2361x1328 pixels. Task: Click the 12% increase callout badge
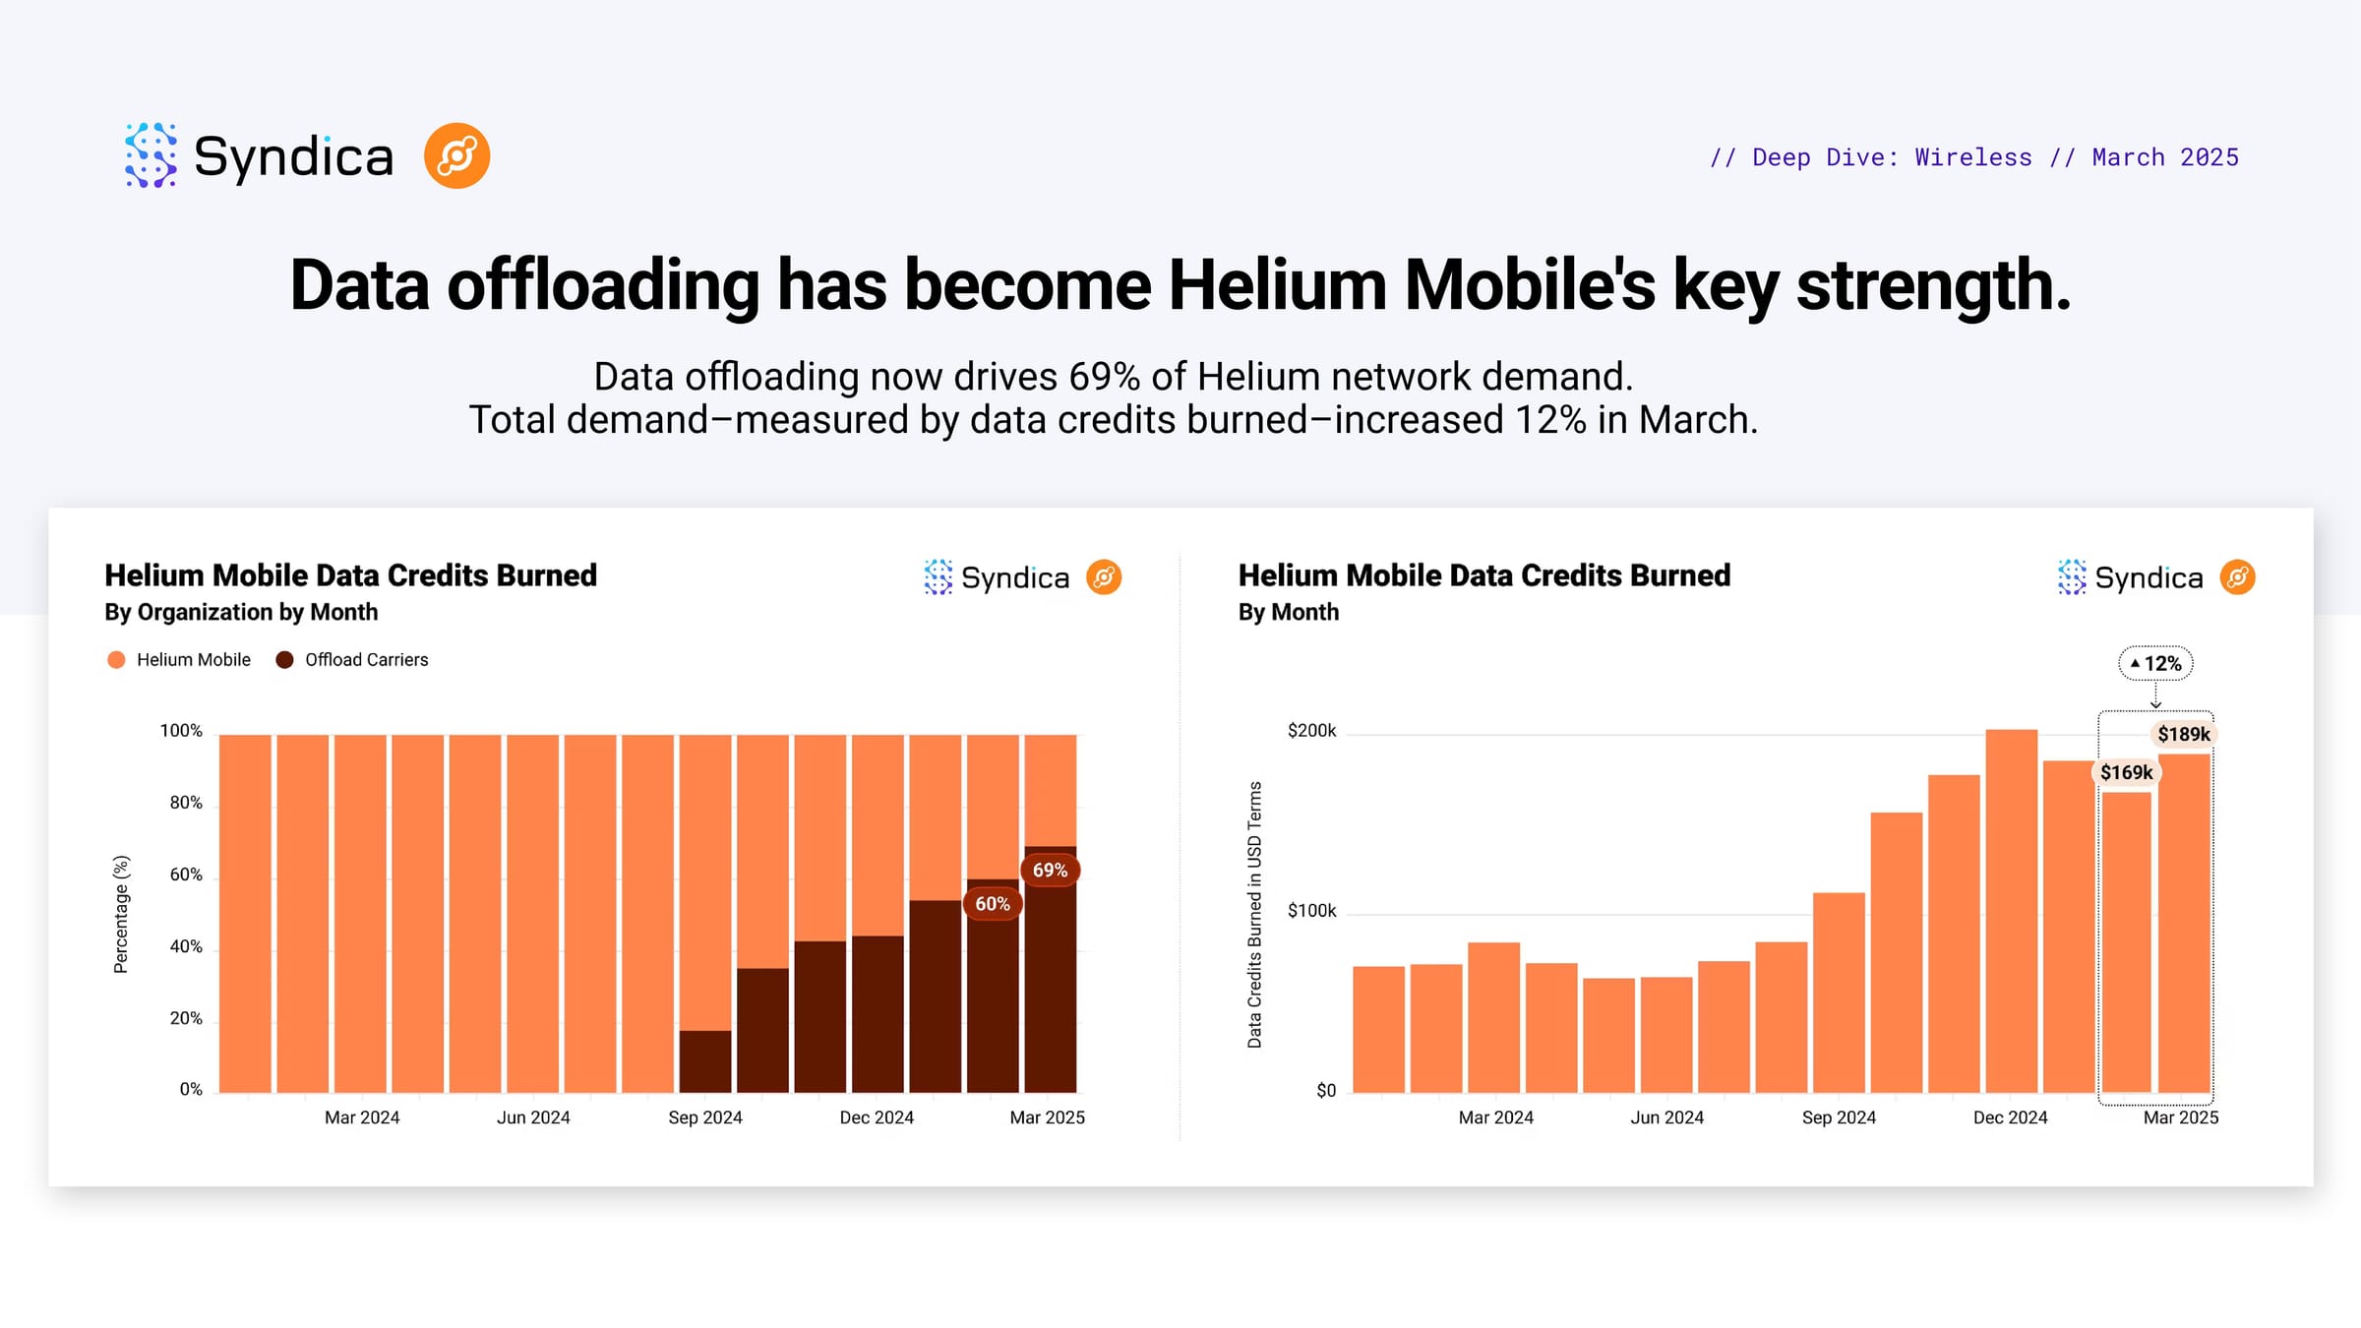pyautogui.click(x=2155, y=664)
